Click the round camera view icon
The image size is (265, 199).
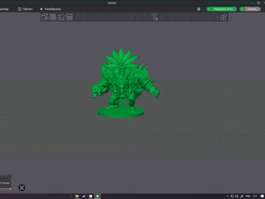pyautogui.click(x=22, y=188)
